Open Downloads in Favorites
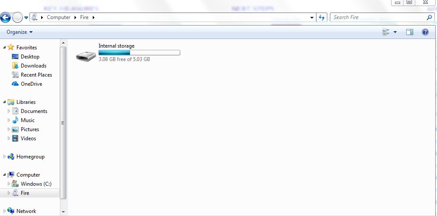437x216 pixels. click(33, 66)
